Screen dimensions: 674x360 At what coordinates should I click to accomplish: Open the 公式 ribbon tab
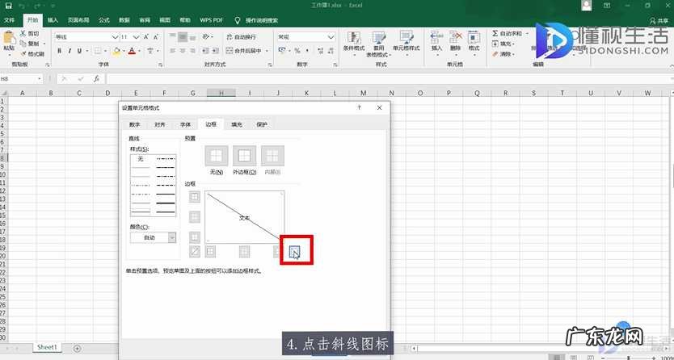[x=104, y=20]
